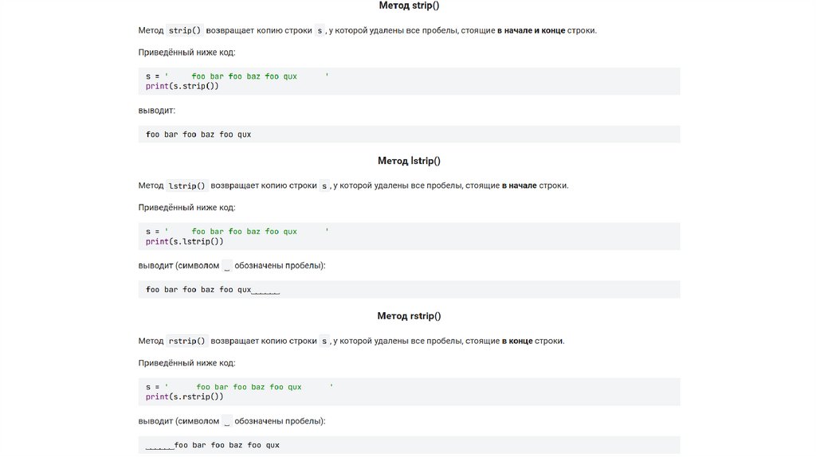Click the lstrip output with trailing underscores
816x457 pixels.
213,290
